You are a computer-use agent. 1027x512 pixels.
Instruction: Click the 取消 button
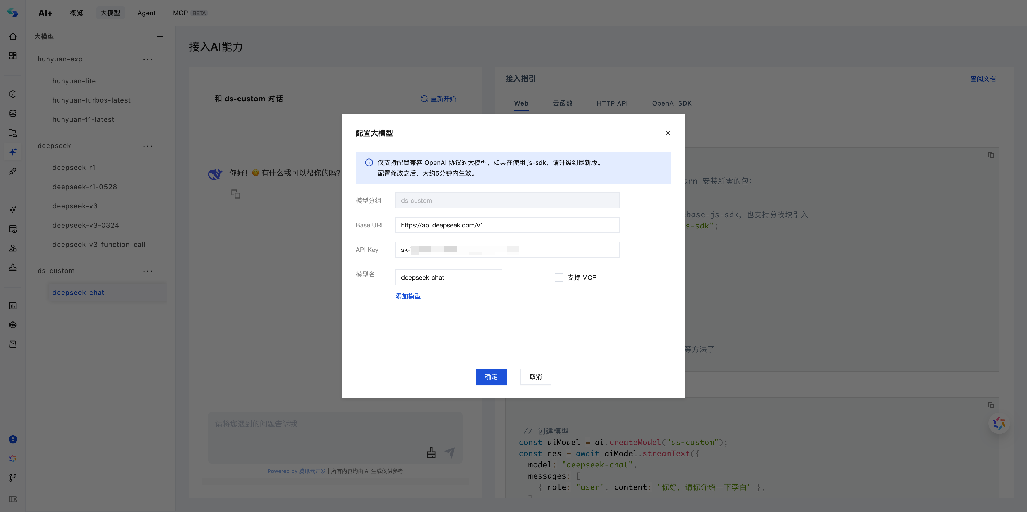tap(535, 377)
